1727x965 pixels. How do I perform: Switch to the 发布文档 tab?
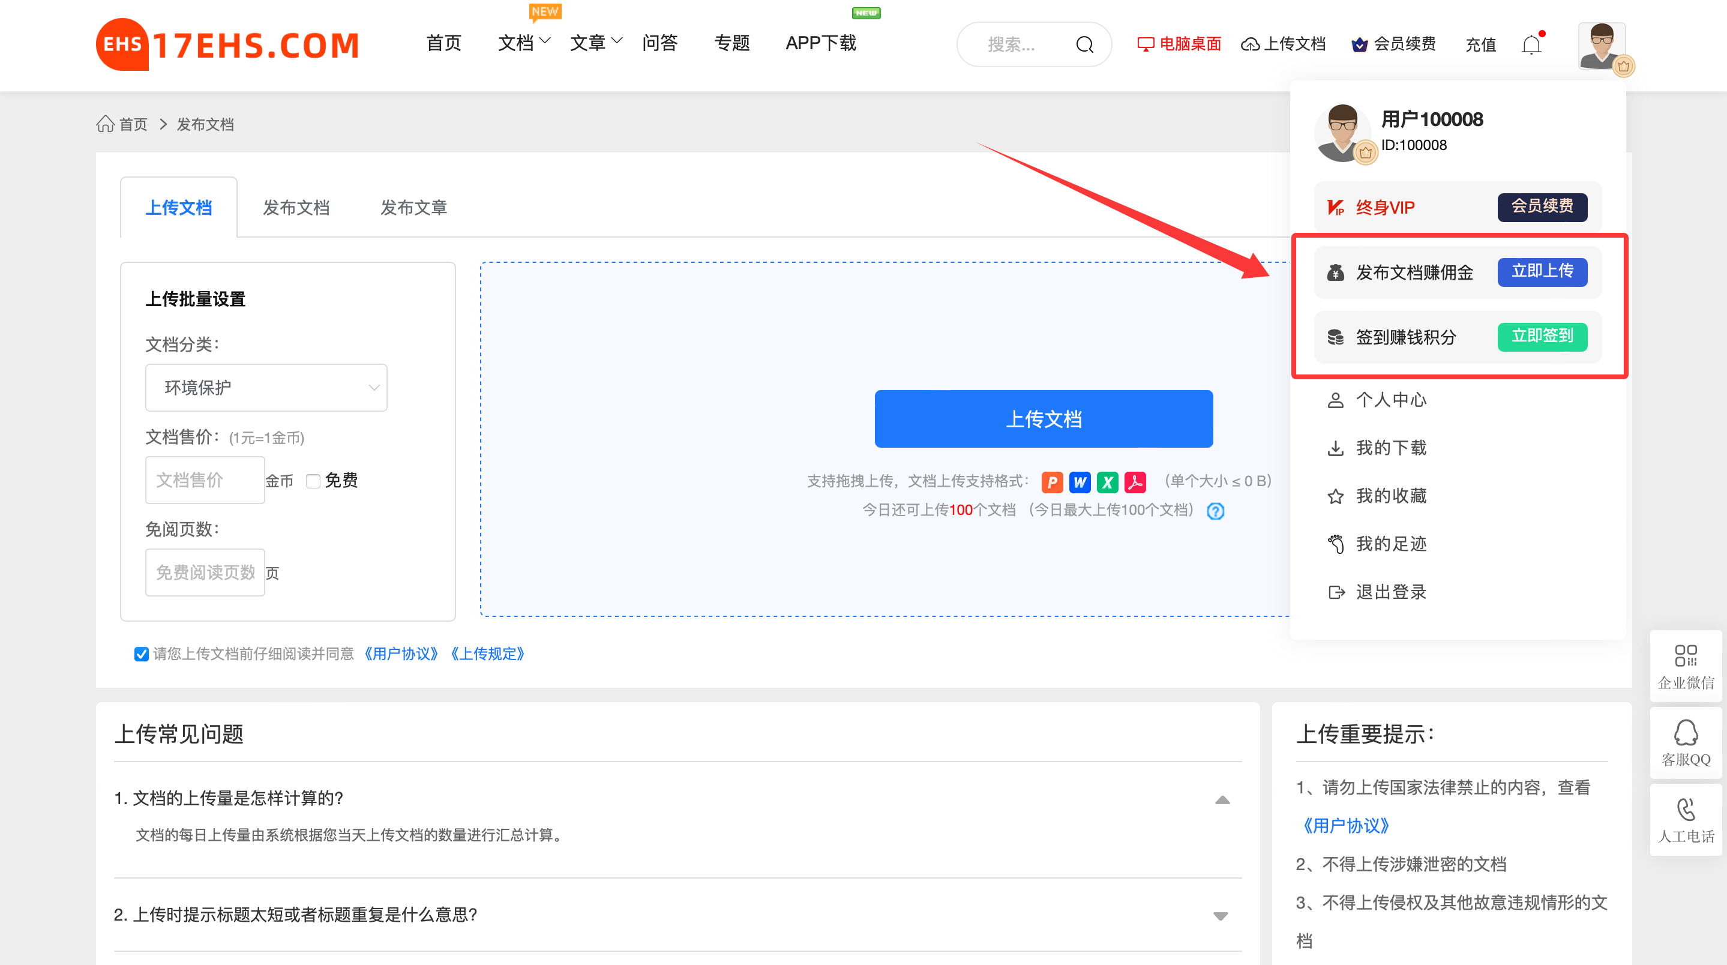(297, 207)
